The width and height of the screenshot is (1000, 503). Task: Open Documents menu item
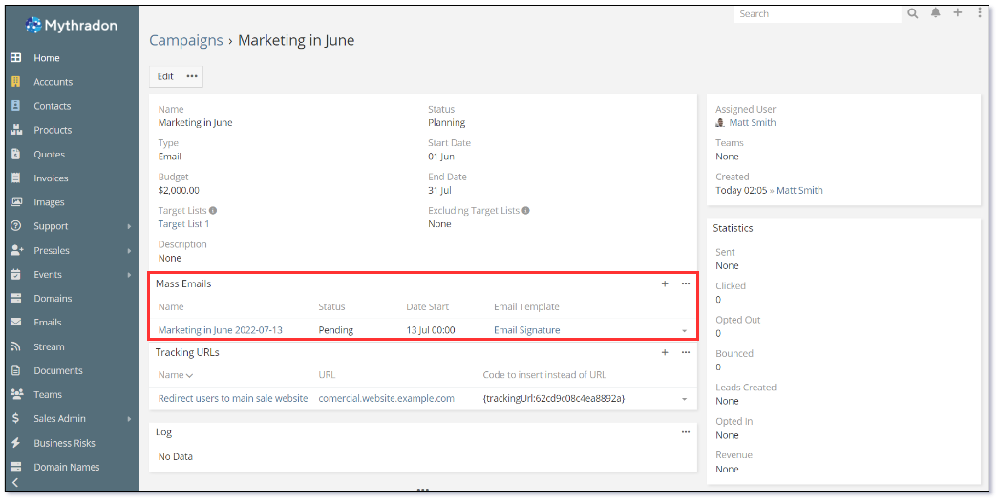coord(58,370)
